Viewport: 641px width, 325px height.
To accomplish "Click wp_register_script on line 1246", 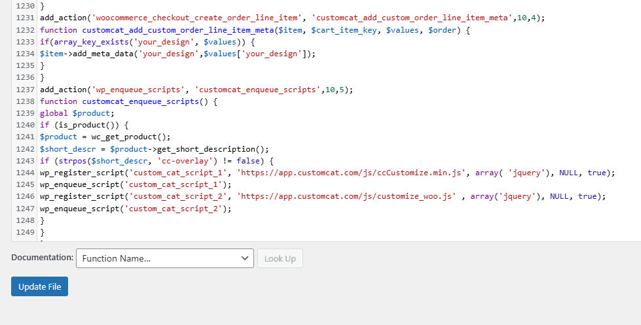I will pos(82,196).
